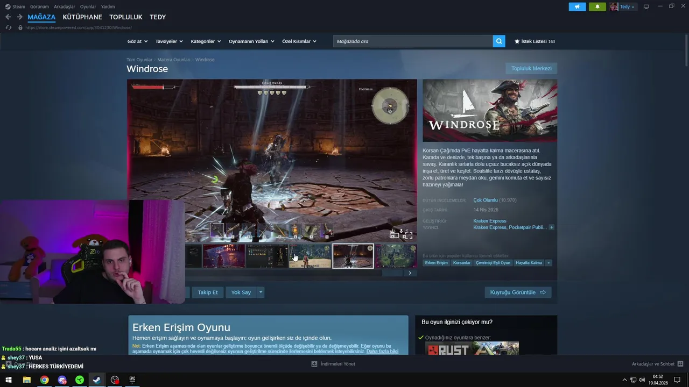Image resolution: width=689 pixels, height=387 pixels.
Task: Open the Oyunlar menu
Action: point(88,7)
